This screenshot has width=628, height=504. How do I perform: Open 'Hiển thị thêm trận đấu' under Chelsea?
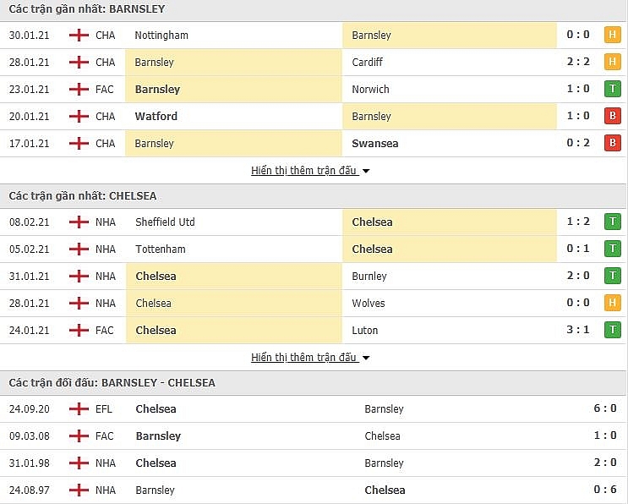click(304, 358)
